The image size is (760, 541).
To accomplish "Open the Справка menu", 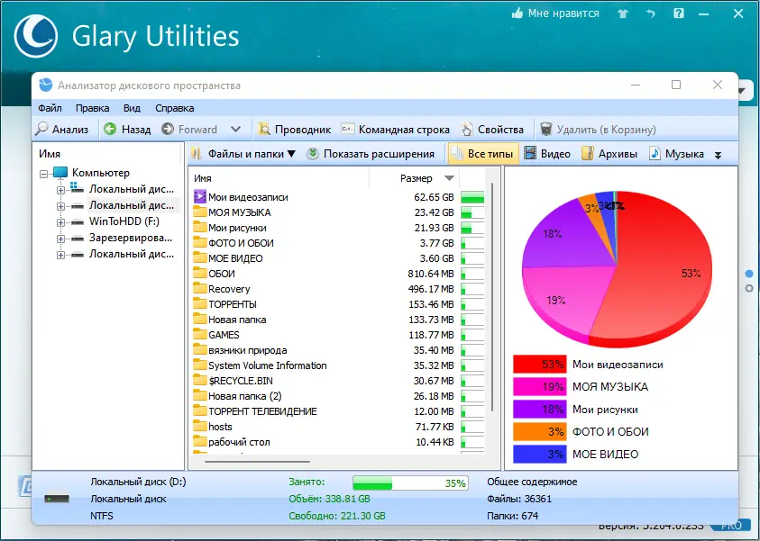I will pos(175,108).
